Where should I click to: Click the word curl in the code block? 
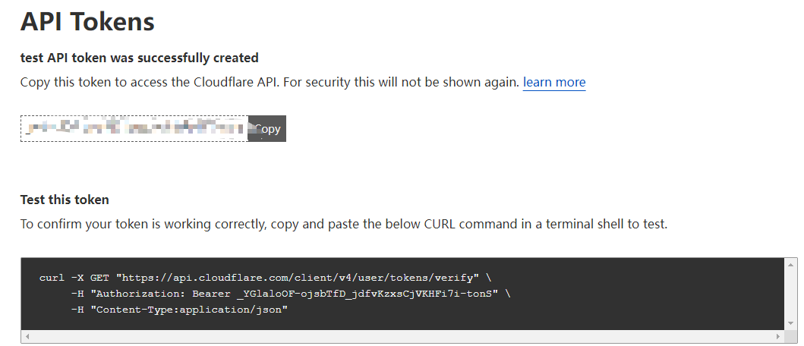pos(52,278)
